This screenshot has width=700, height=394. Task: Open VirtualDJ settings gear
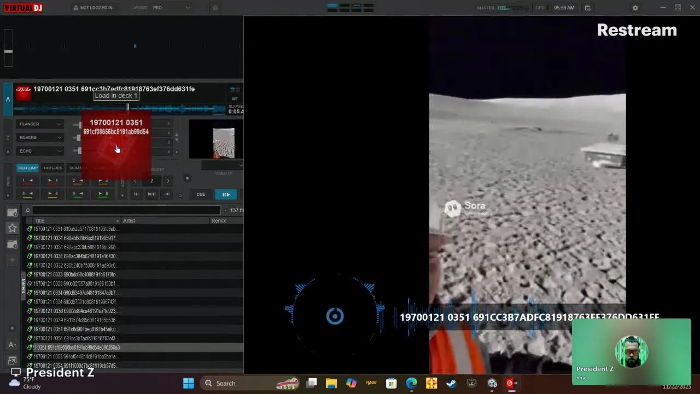(x=635, y=8)
